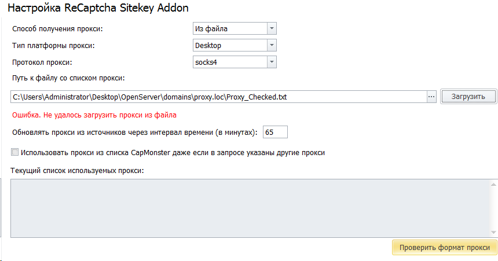Focus the update interval minutes field

tap(275, 133)
